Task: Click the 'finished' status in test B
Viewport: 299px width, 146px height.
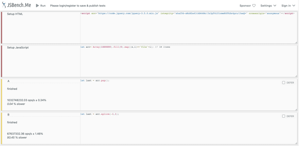Action: [x=12, y=122]
